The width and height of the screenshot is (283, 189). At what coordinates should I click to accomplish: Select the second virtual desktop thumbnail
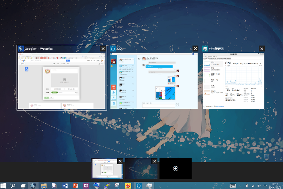[140, 170]
